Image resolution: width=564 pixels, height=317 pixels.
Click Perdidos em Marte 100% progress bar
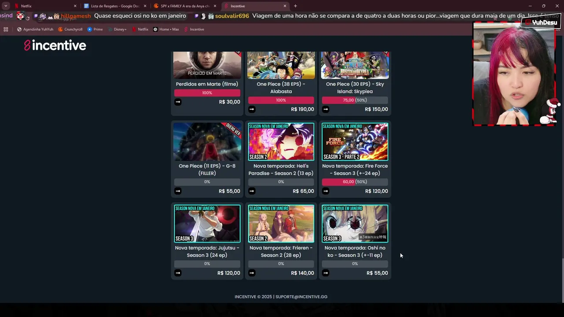click(x=207, y=93)
